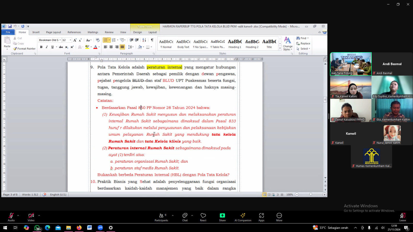Toggle Subscript formatting
Image resolution: width=413 pixels, height=232 pixels.
(x=67, y=47)
